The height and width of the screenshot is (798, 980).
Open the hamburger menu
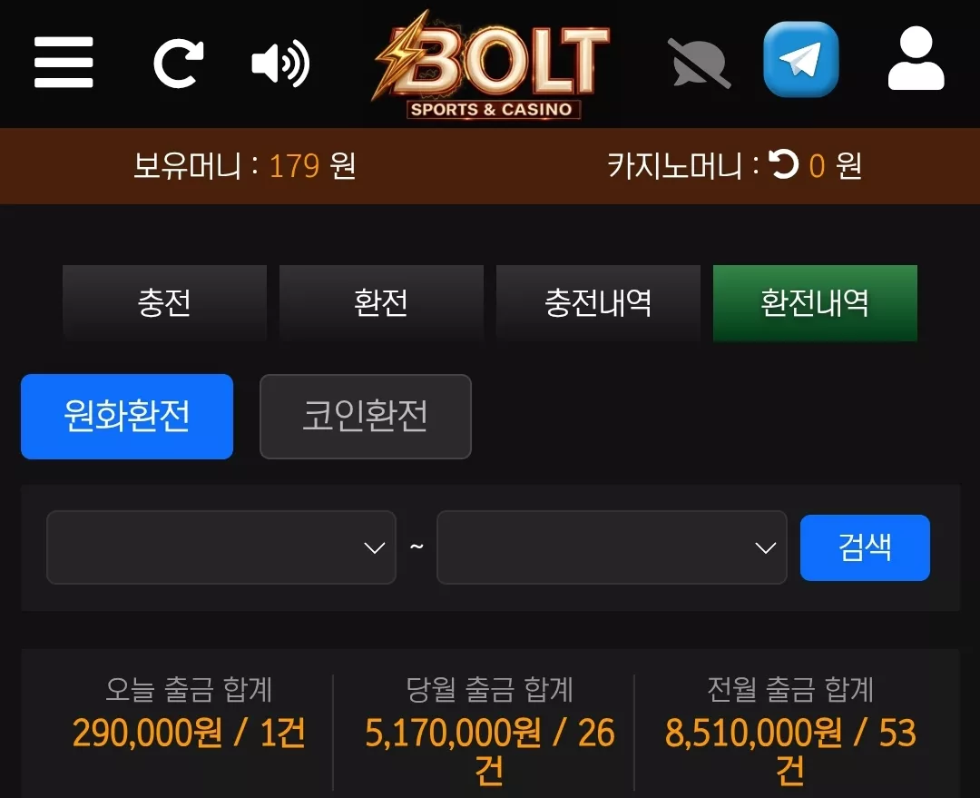coord(64,62)
